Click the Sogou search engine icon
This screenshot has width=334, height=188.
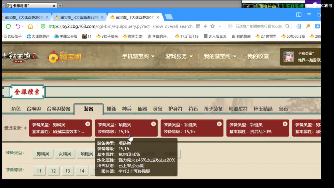coord(230,26)
